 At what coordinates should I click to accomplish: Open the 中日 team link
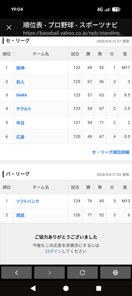20,123
